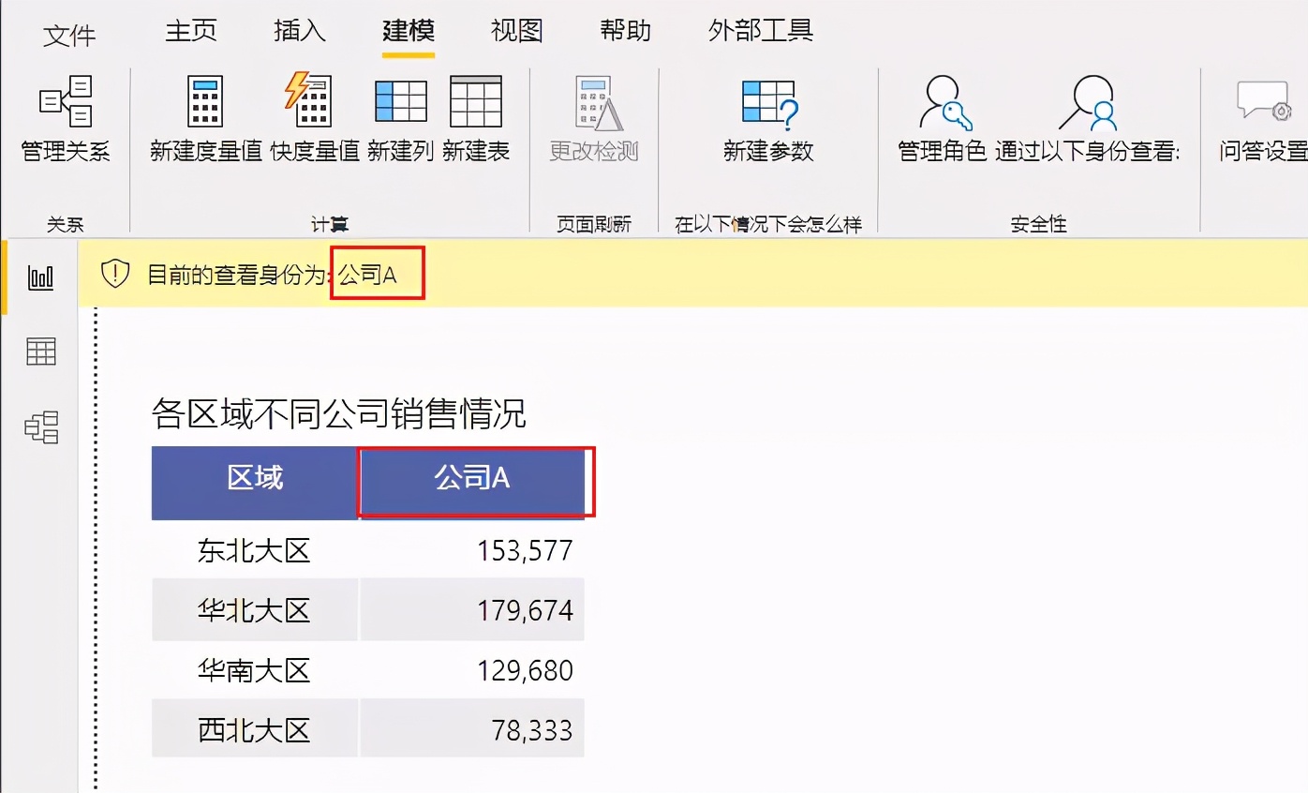Image resolution: width=1308 pixels, height=793 pixels.
Task: Switch to Data view in sidebar
Action: 41,352
